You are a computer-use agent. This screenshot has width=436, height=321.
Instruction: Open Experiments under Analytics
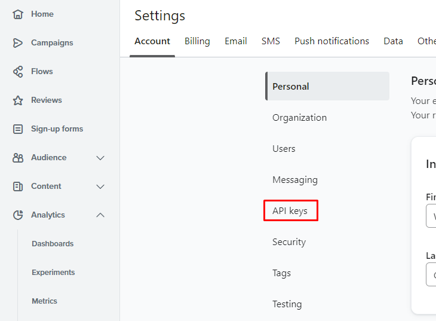53,272
